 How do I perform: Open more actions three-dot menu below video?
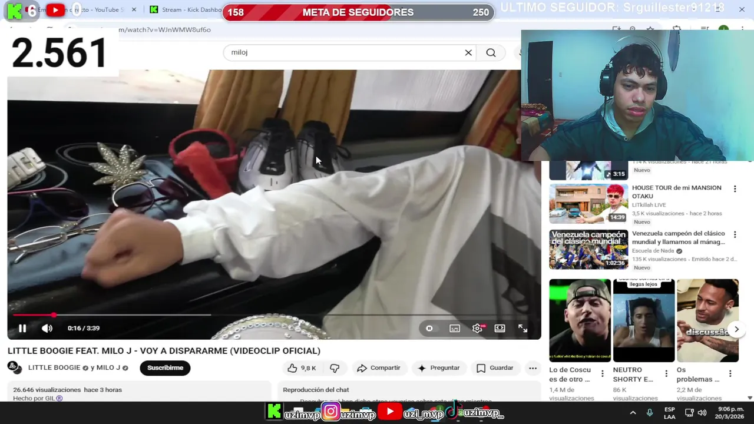click(533, 368)
